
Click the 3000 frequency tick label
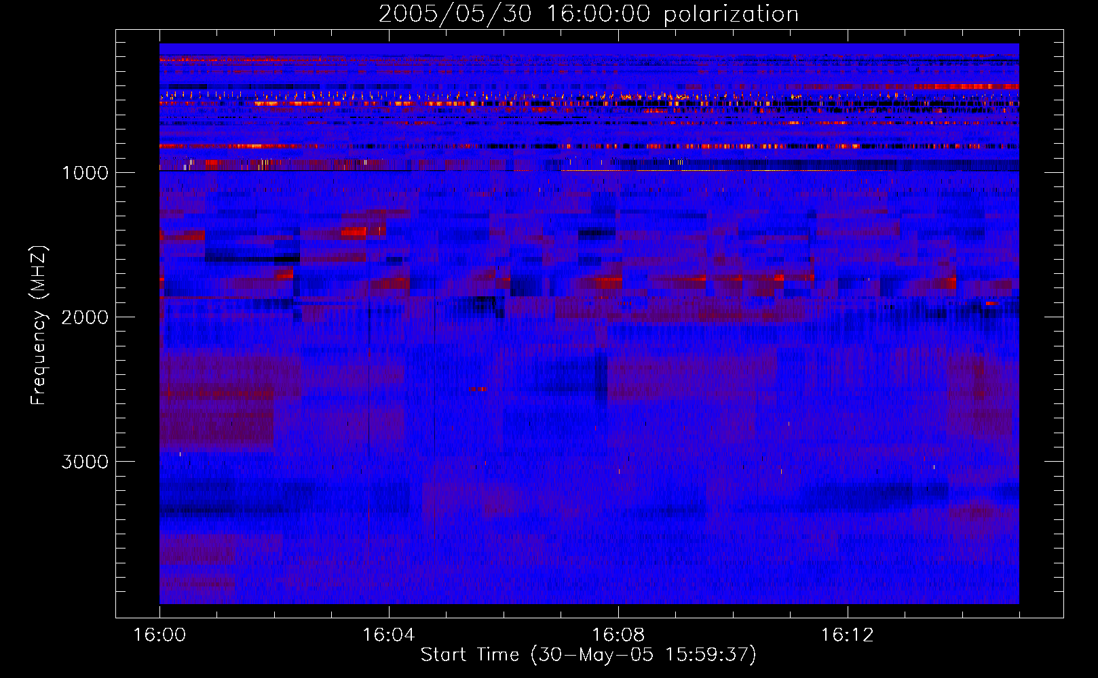point(85,462)
